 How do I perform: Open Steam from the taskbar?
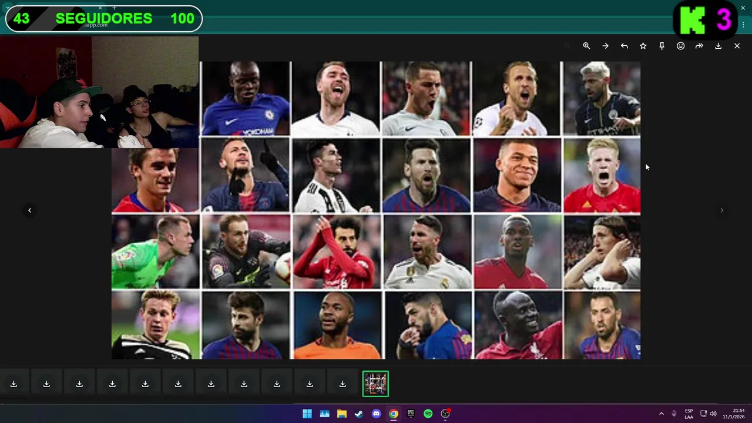[359, 414]
